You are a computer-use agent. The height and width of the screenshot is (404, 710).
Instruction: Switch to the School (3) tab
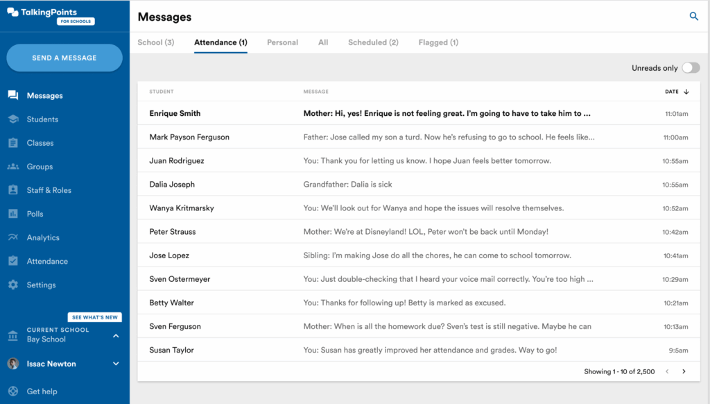point(155,42)
